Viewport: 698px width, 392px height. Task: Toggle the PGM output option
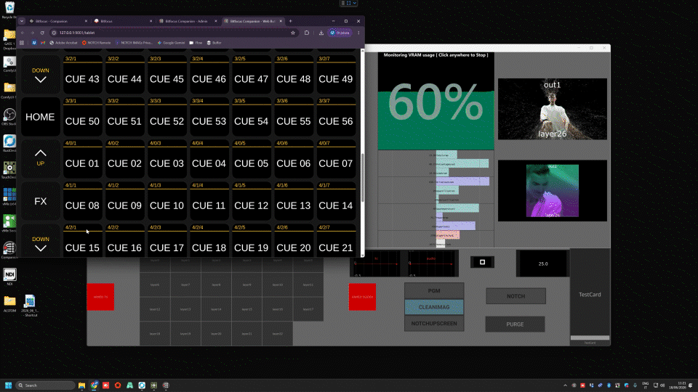coord(434,290)
